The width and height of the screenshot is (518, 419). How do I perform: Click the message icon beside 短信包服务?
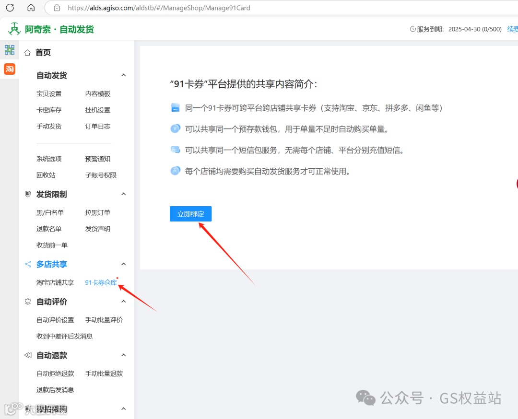coord(176,150)
